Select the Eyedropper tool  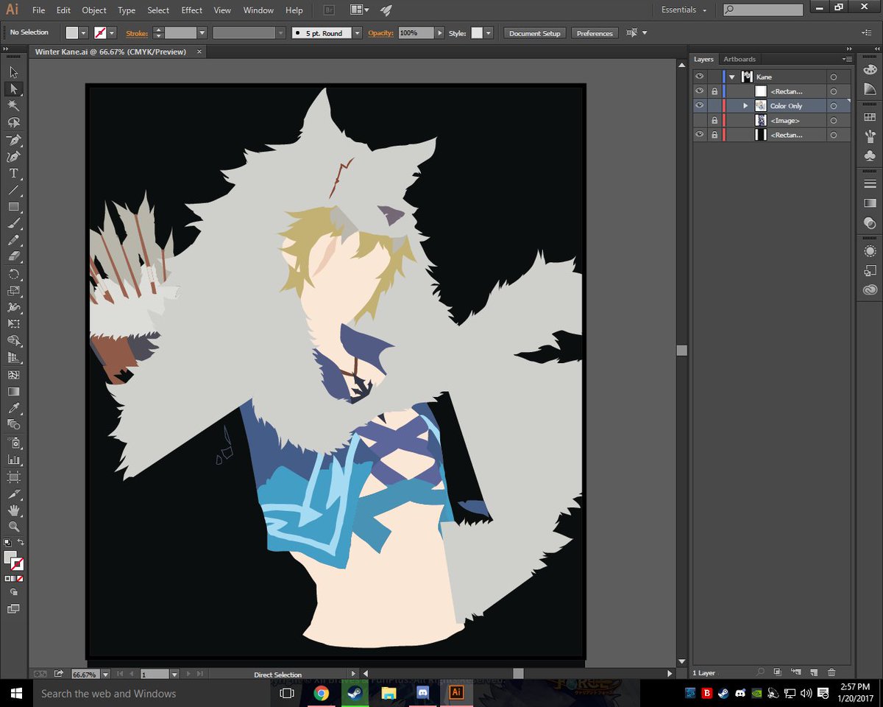tap(13, 408)
